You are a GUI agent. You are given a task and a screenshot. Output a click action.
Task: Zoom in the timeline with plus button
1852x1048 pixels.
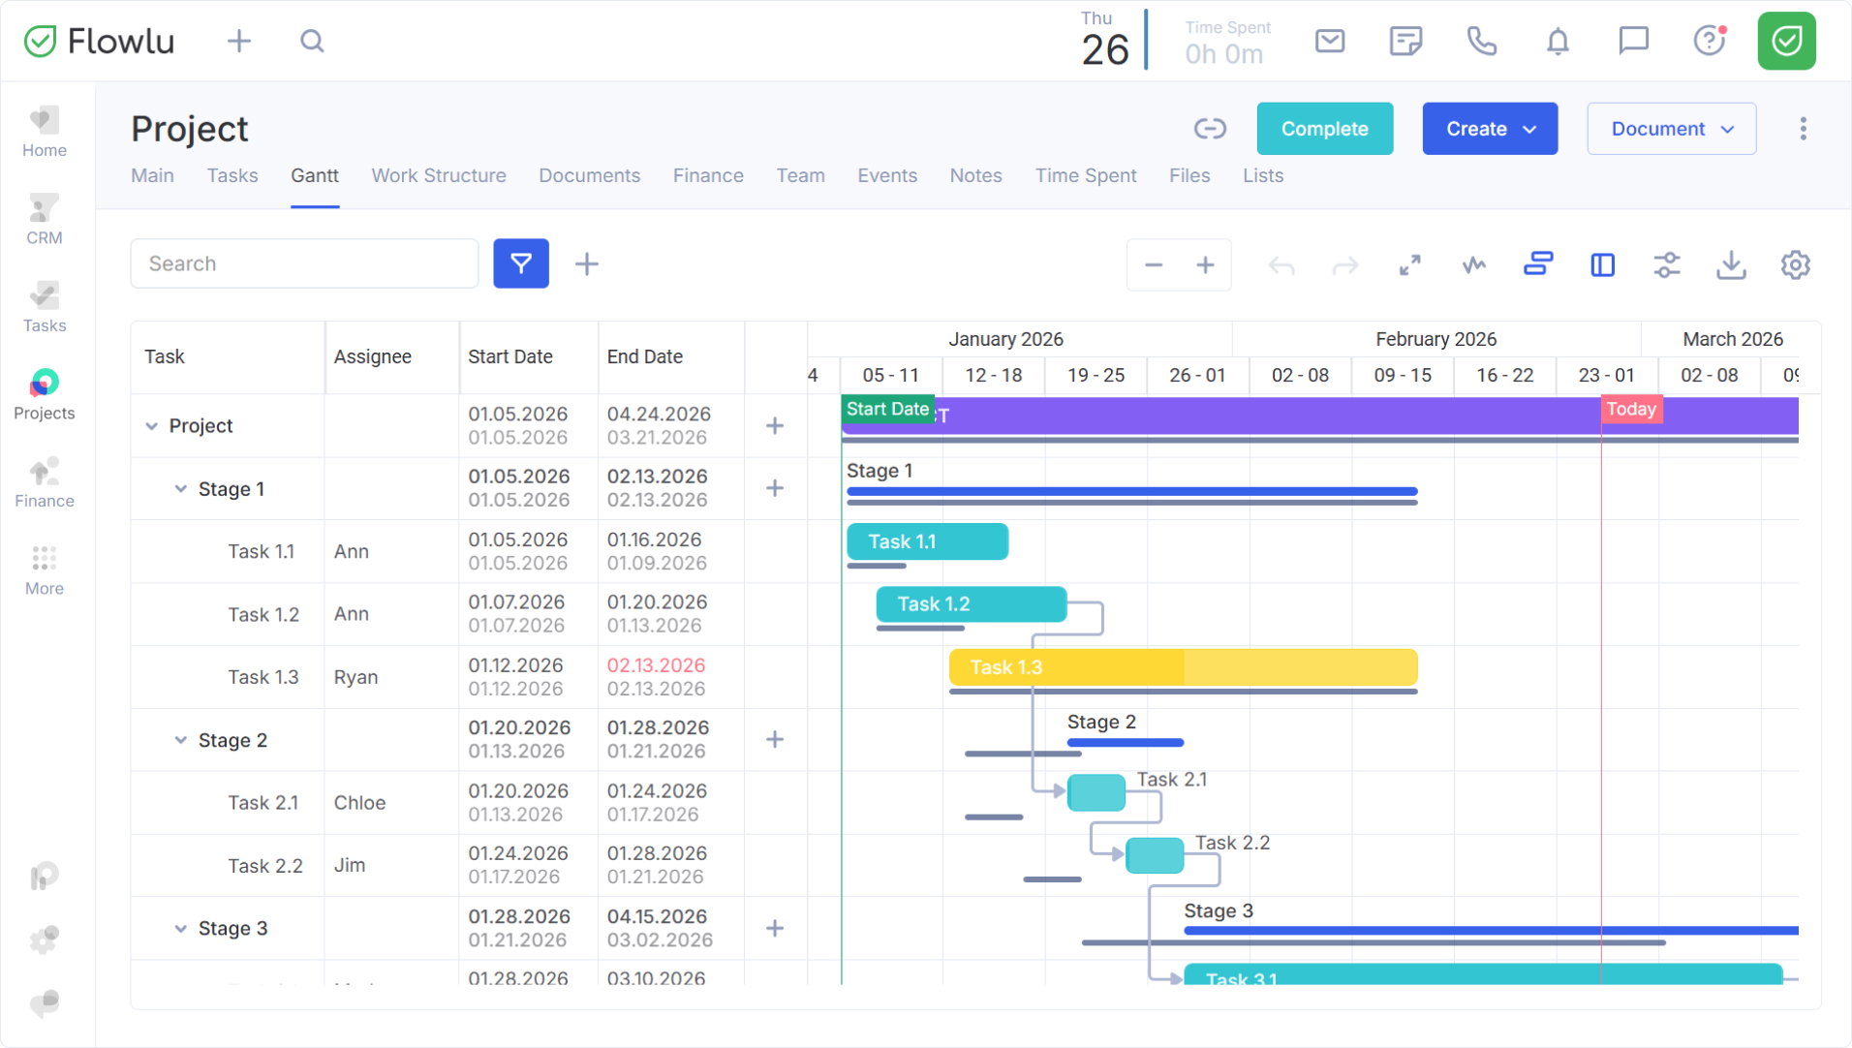pos(1205,265)
